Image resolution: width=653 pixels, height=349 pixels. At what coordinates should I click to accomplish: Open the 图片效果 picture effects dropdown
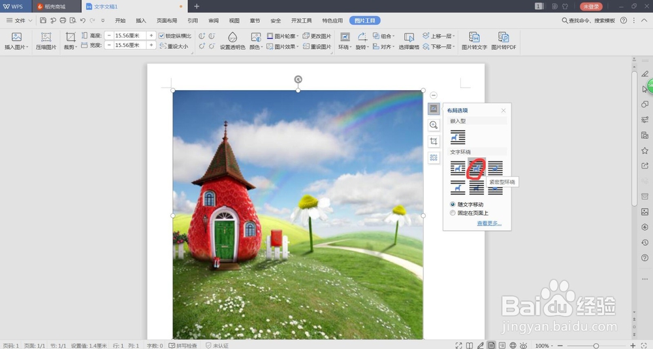pos(282,46)
